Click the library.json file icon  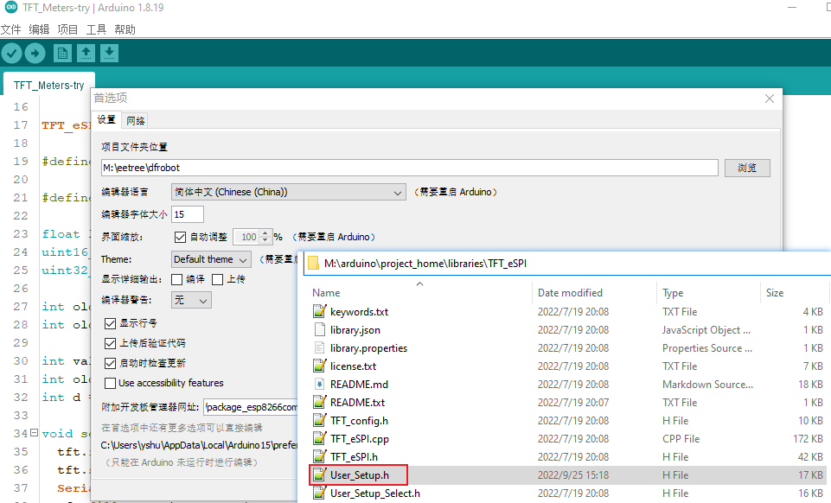320,329
